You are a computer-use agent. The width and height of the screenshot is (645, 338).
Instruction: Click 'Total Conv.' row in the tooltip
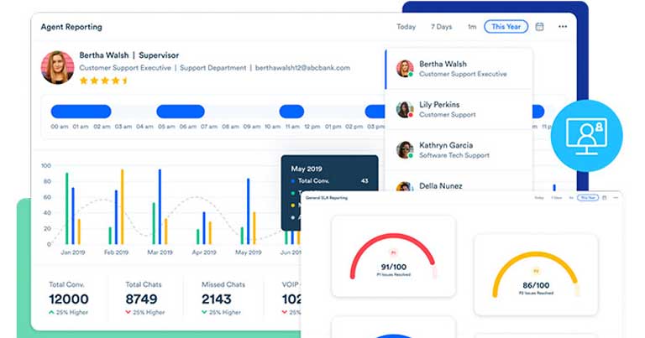[329, 180]
